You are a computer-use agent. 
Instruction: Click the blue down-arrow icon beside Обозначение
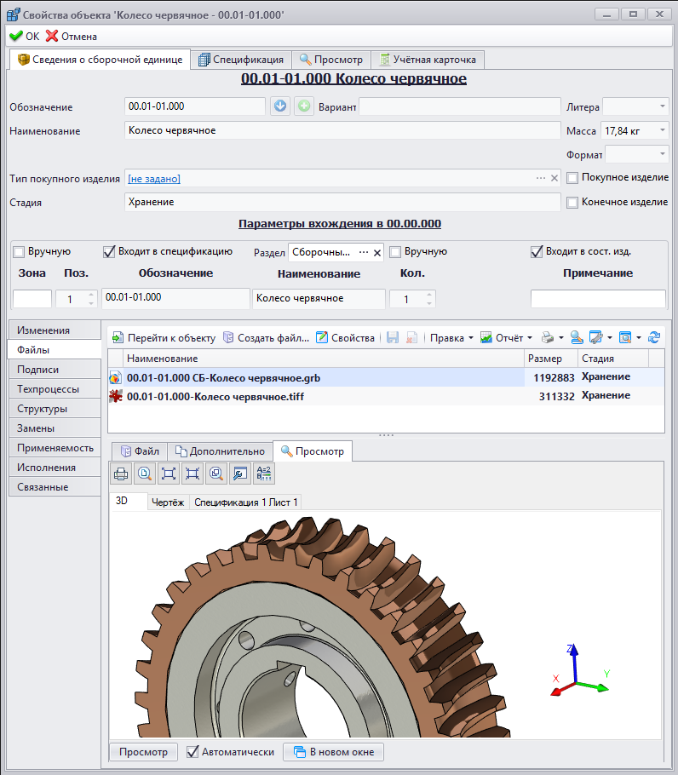280,106
